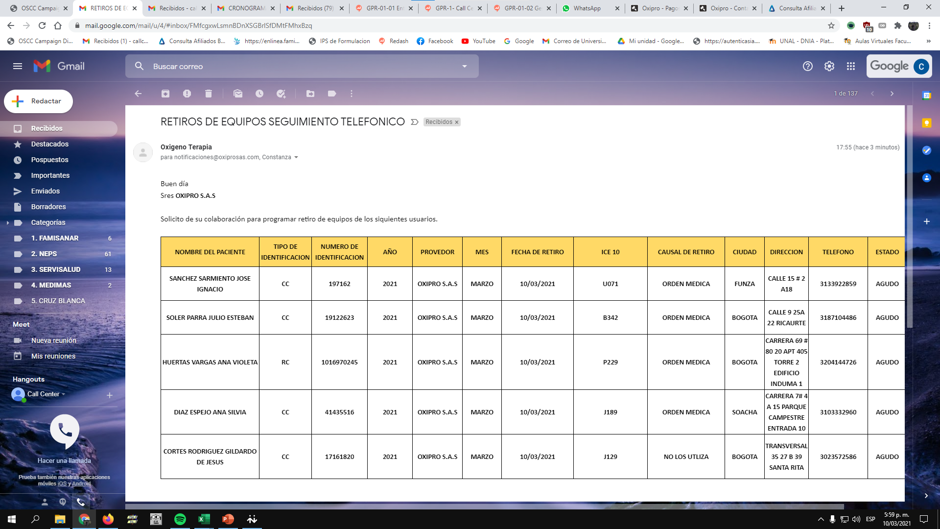
Task: Open the Windows Start menu
Action: coord(12,519)
